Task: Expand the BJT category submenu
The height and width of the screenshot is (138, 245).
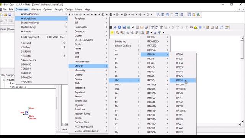Action: coord(88,23)
